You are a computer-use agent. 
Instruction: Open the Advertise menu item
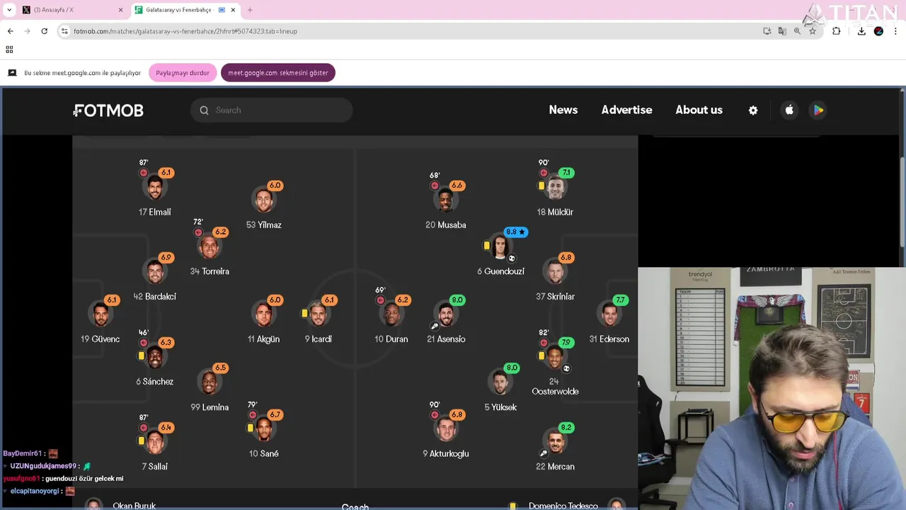pos(626,110)
